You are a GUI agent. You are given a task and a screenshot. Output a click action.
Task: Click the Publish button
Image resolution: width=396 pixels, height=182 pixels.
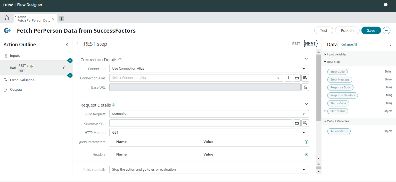pyautogui.click(x=347, y=30)
